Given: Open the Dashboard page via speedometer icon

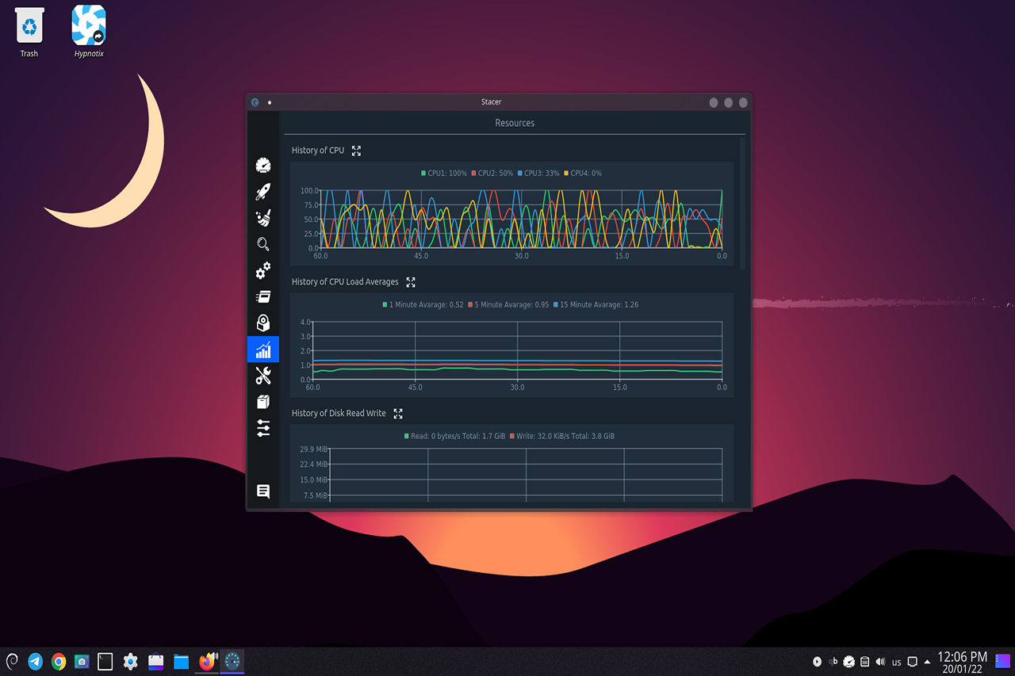Looking at the screenshot, I should 262,165.
